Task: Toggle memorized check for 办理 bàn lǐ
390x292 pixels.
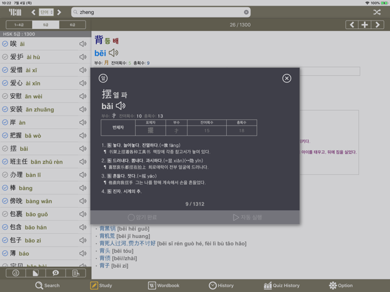Action: click(5, 174)
